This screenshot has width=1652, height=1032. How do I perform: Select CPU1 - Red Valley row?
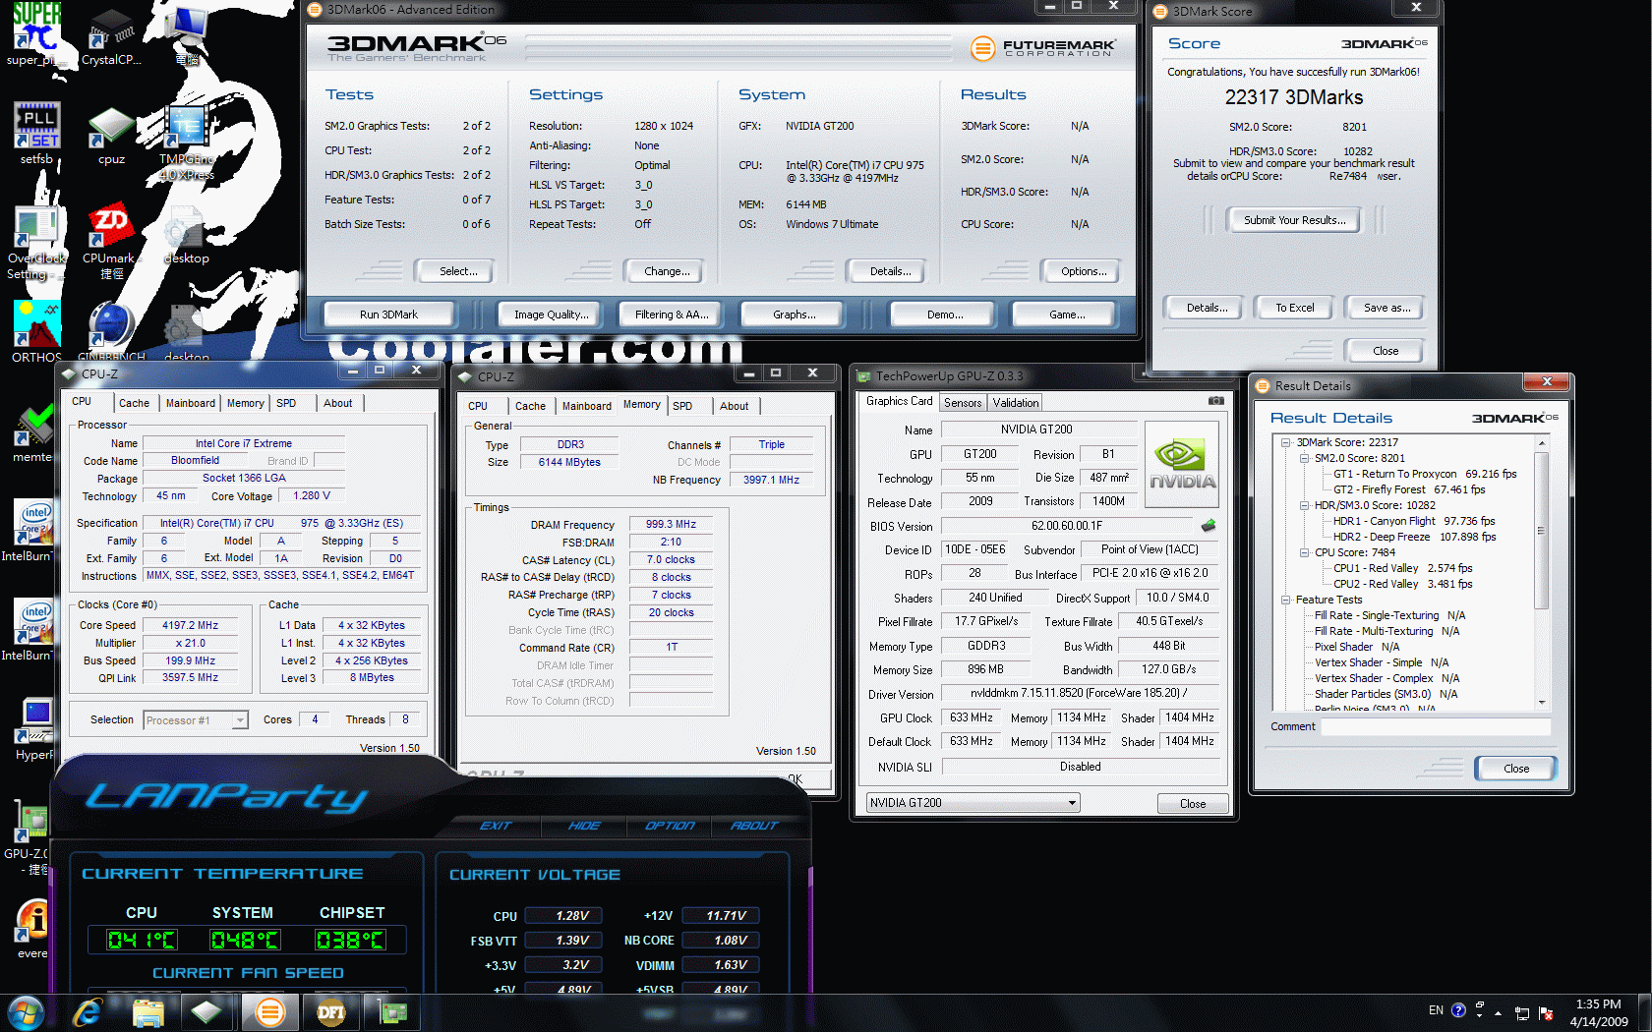1402,568
